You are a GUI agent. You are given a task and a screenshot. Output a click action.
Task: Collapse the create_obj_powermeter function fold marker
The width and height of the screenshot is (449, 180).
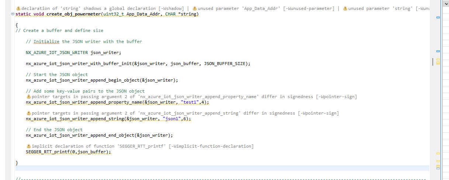coord(13,14)
